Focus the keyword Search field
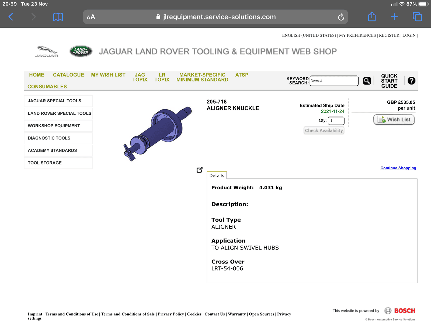 (x=334, y=81)
